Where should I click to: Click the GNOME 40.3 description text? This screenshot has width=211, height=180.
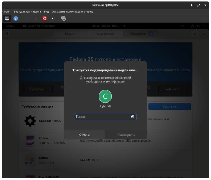[x=89, y=160]
